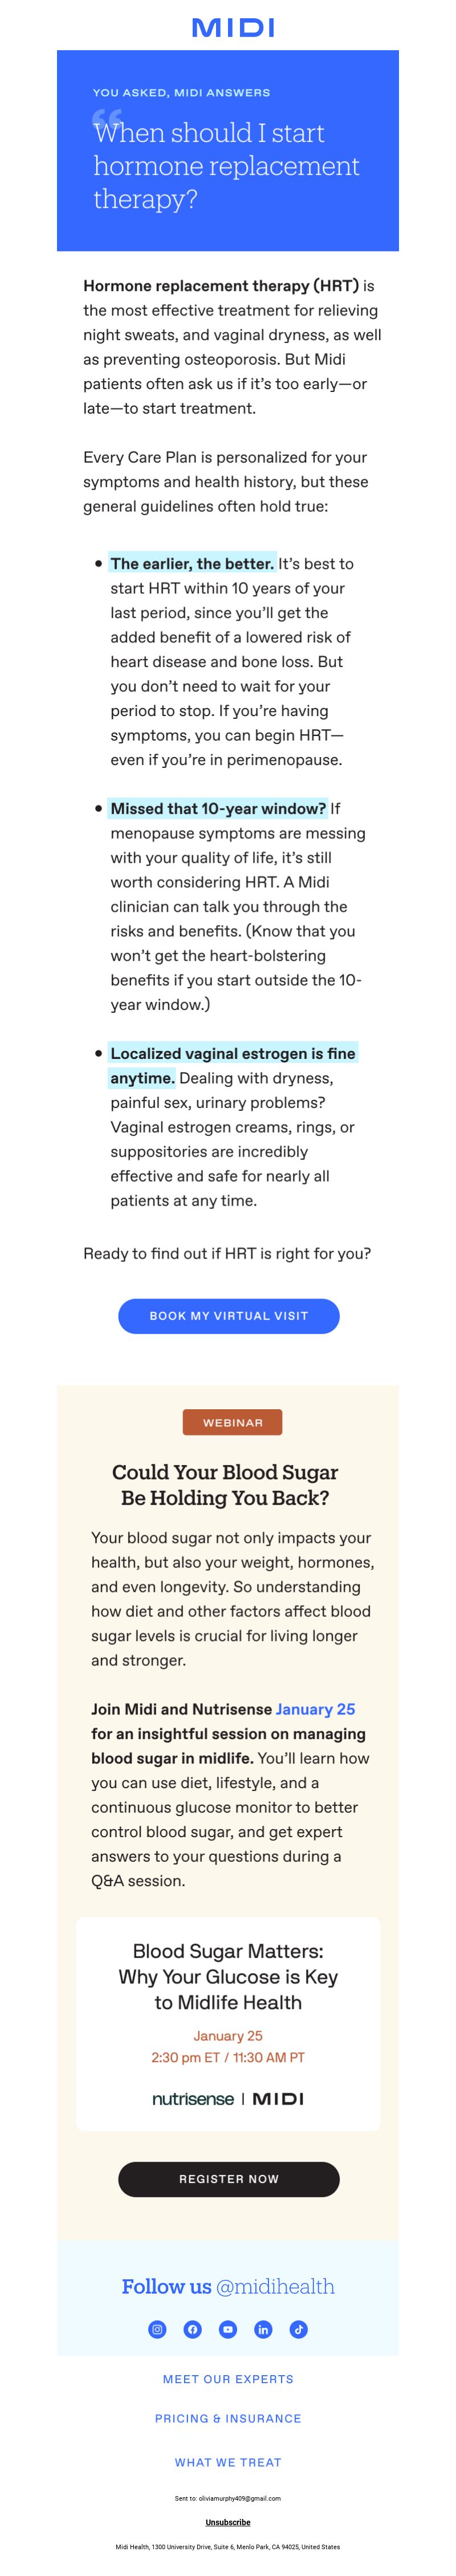Open the Meet Our Experts link
456x2576 pixels.
tap(228, 2379)
